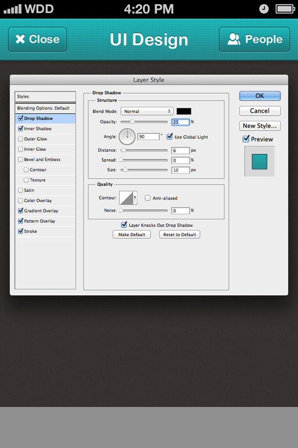Click the OK button
The image size is (298, 448).
[x=260, y=96]
